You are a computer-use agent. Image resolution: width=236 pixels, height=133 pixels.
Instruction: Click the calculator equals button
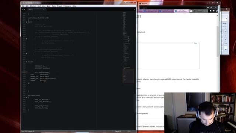pos(225,50)
